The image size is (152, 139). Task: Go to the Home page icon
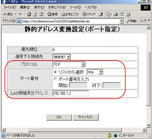tap(41, 14)
